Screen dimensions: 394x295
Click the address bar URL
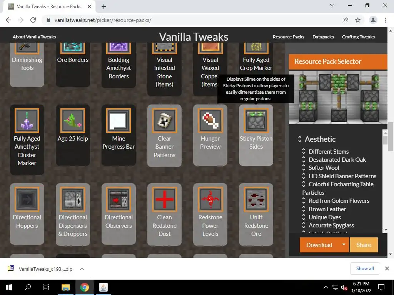point(103,20)
